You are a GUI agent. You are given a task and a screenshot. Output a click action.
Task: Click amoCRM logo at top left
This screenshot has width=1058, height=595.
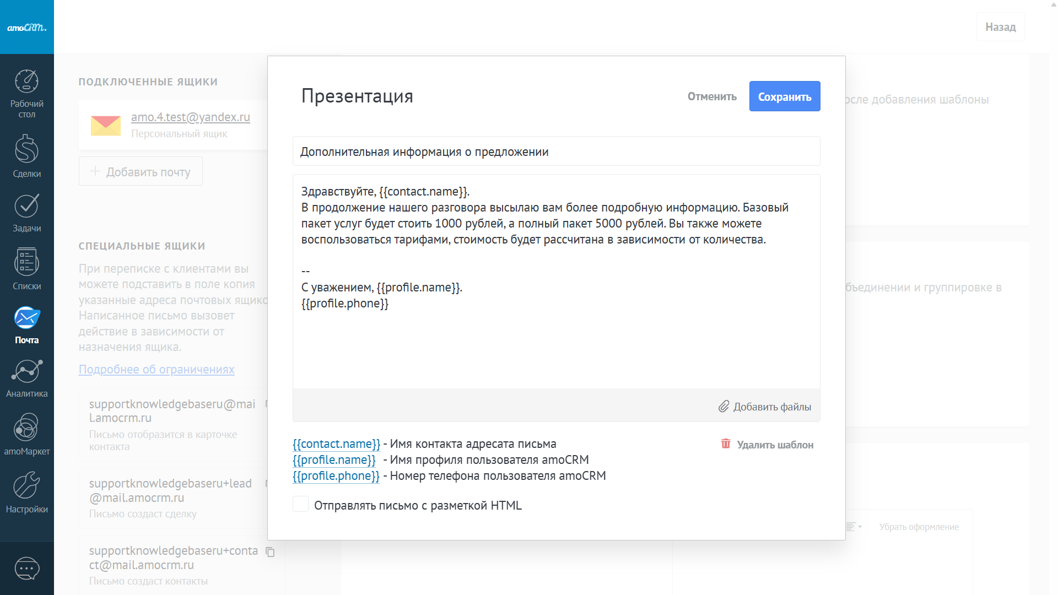pyautogui.click(x=26, y=27)
